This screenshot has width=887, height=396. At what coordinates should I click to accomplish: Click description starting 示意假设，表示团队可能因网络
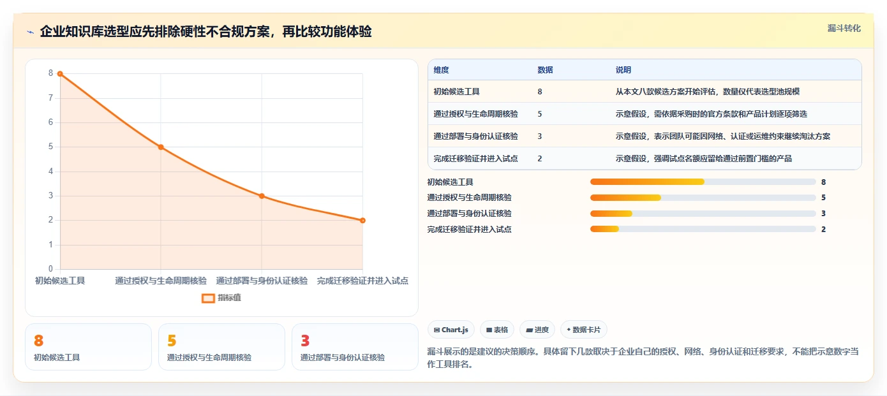tap(723, 136)
